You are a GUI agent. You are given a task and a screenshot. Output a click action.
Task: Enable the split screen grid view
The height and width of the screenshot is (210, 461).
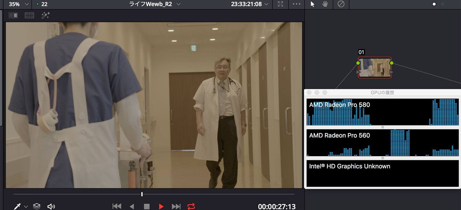coord(29,16)
